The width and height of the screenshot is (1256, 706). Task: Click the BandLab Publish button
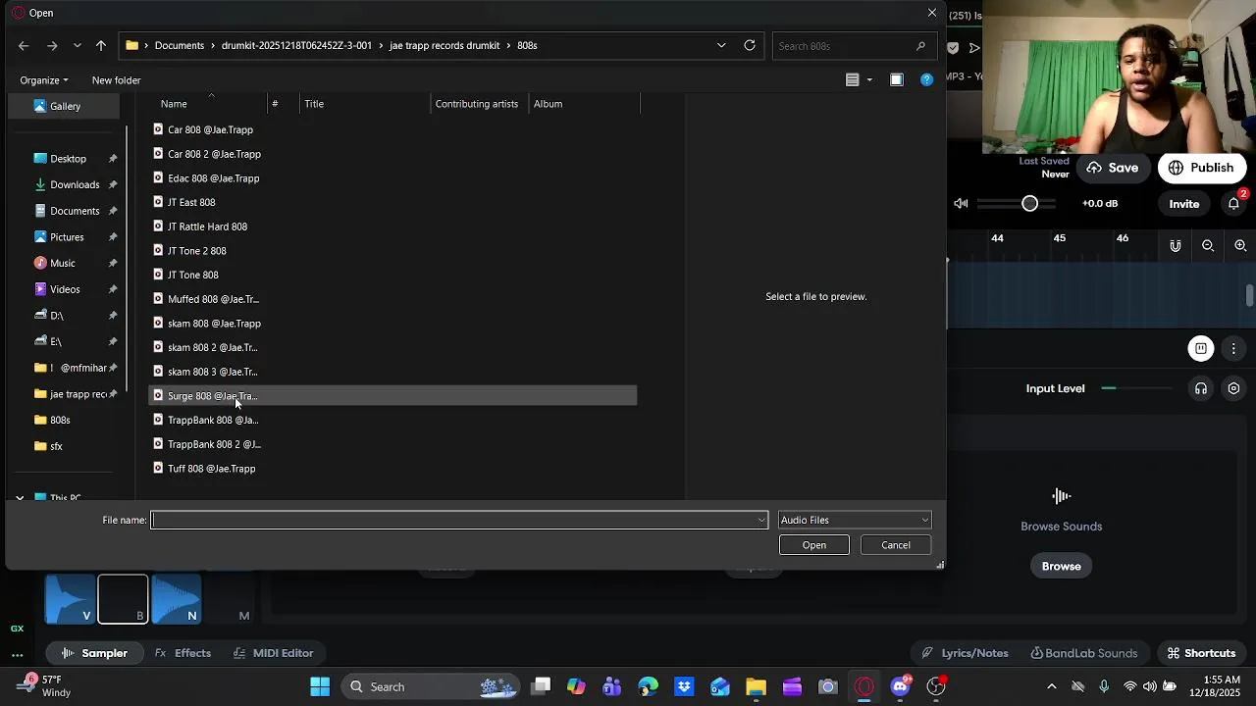[1201, 168]
